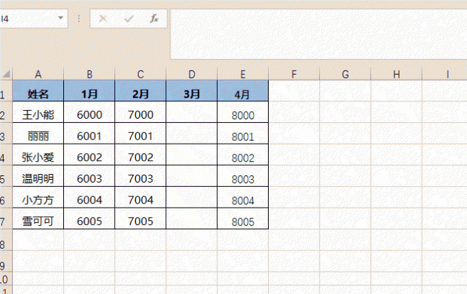Image resolution: width=467 pixels, height=294 pixels.
Task: Click the 3月 header cell
Action: point(192,91)
